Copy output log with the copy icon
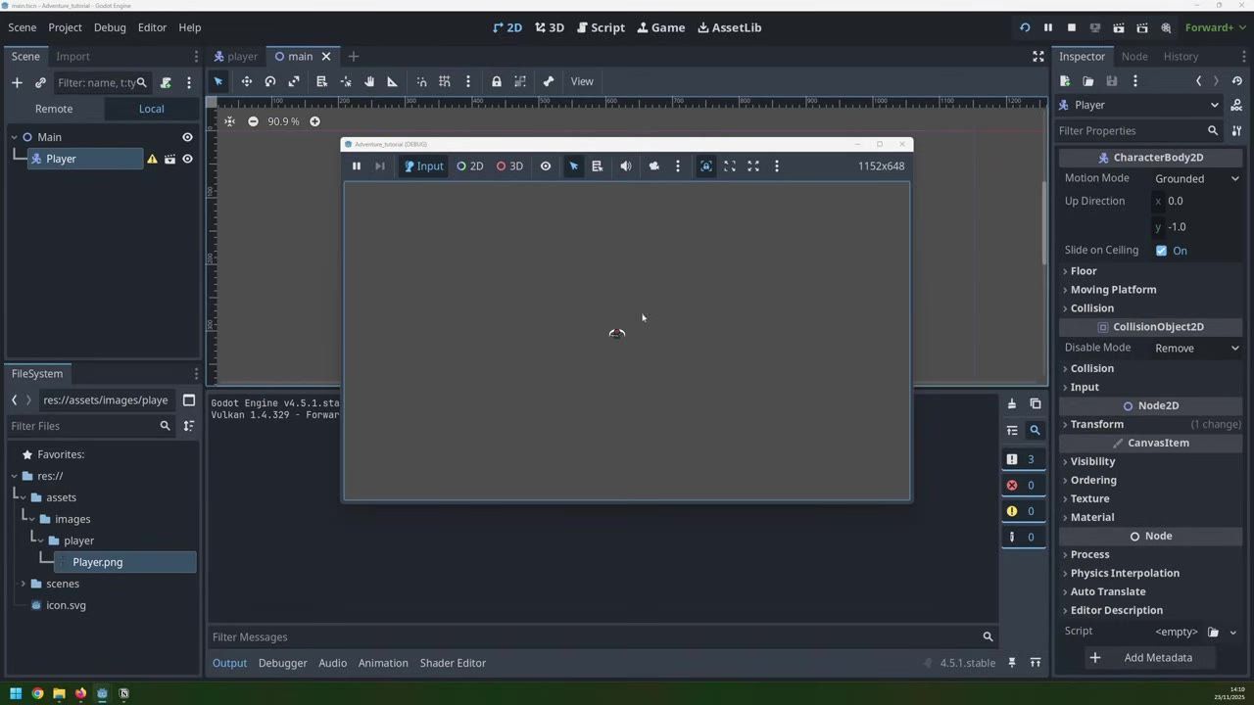Viewport: 1254px width, 705px height. point(1036,403)
